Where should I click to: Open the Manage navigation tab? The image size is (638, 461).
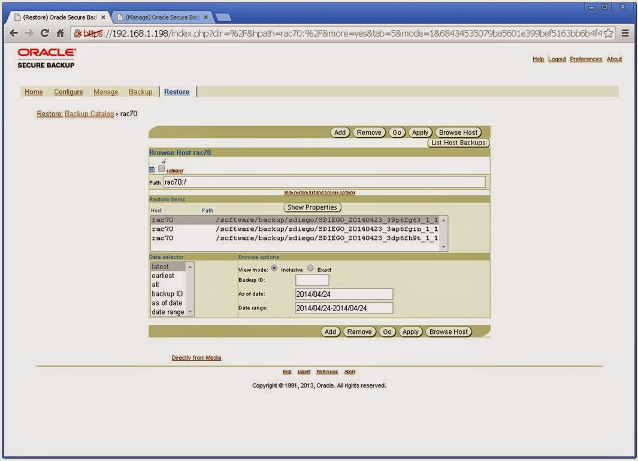(106, 92)
